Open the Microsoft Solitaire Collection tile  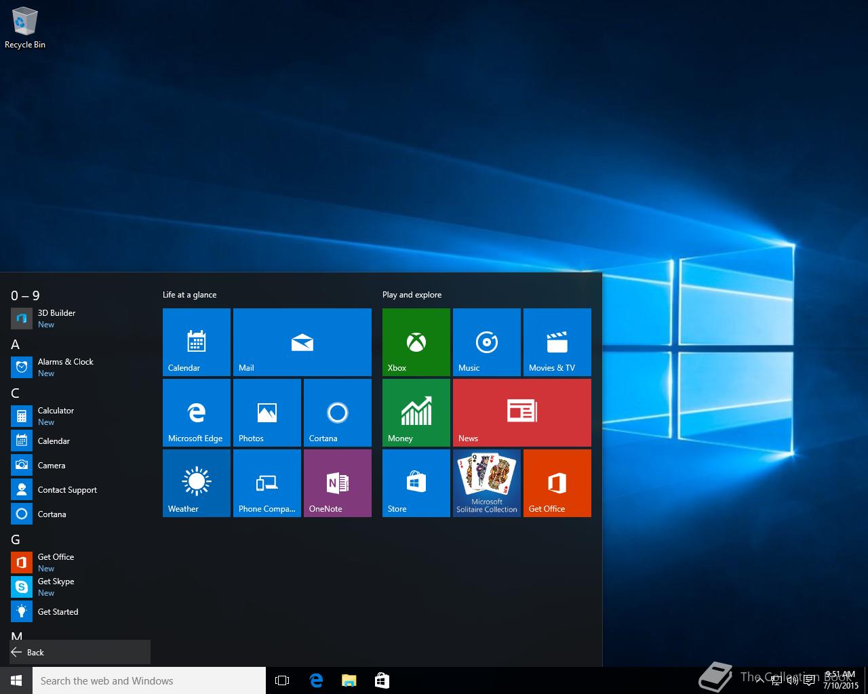pyautogui.click(x=487, y=483)
